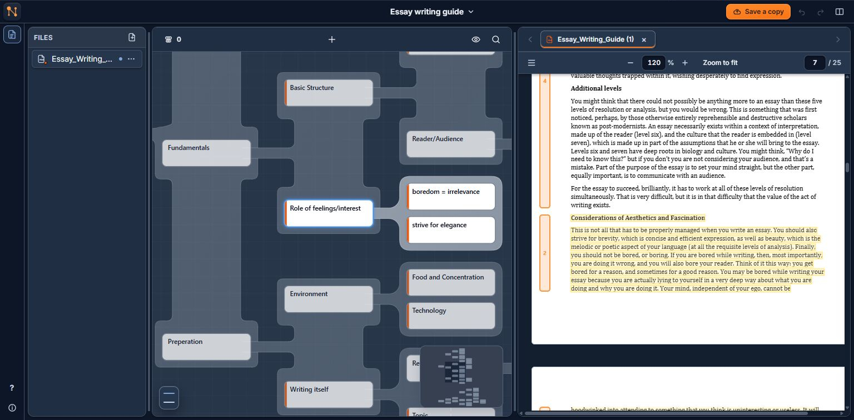Select the strive for elegance node
Image resolution: width=854 pixels, height=420 pixels.
tap(451, 230)
